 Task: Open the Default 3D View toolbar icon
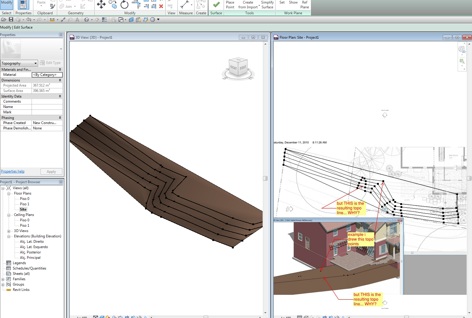86,20
